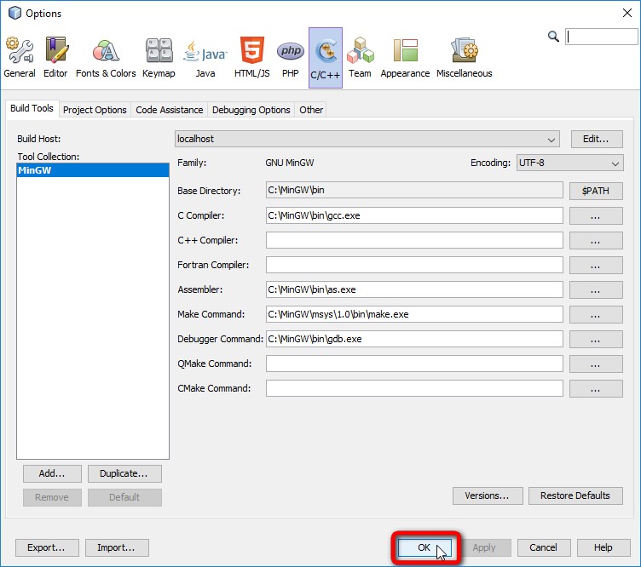
Task: Click the Make Command path field
Action: [x=414, y=314]
